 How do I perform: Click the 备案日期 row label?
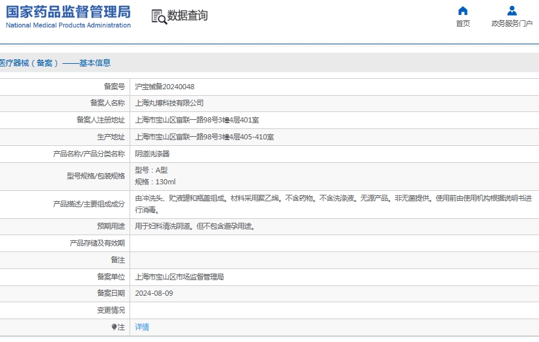[111, 294]
